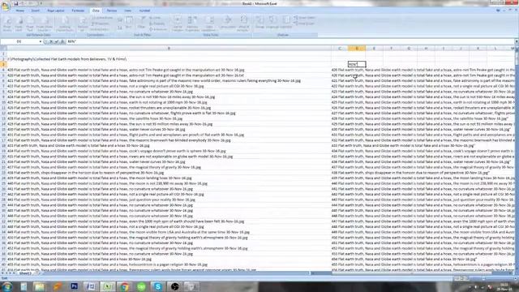Screen dimensions: 519x292
Task: Open Advanced filter options
Action: pos(158,29)
